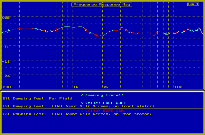This screenshot has height=135, width=205.
Task: Select the "(memory trace):" legend text
Action: click(104, 95)
